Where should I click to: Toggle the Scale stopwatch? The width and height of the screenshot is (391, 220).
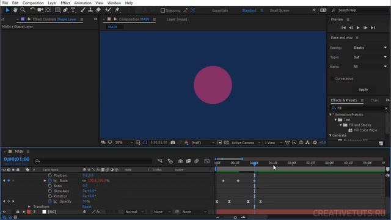coord(50,181)
